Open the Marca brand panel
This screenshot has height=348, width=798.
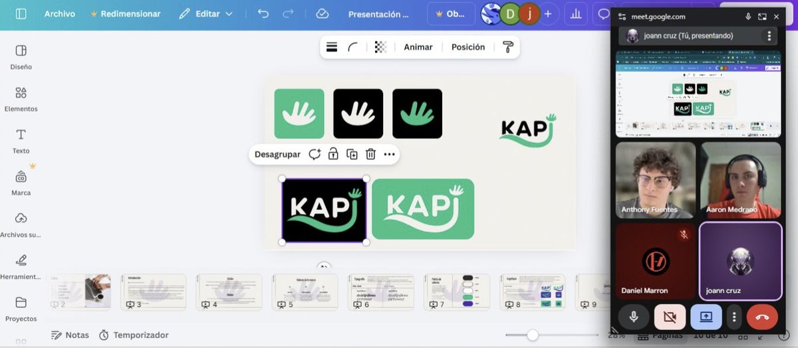coord(21,183)
